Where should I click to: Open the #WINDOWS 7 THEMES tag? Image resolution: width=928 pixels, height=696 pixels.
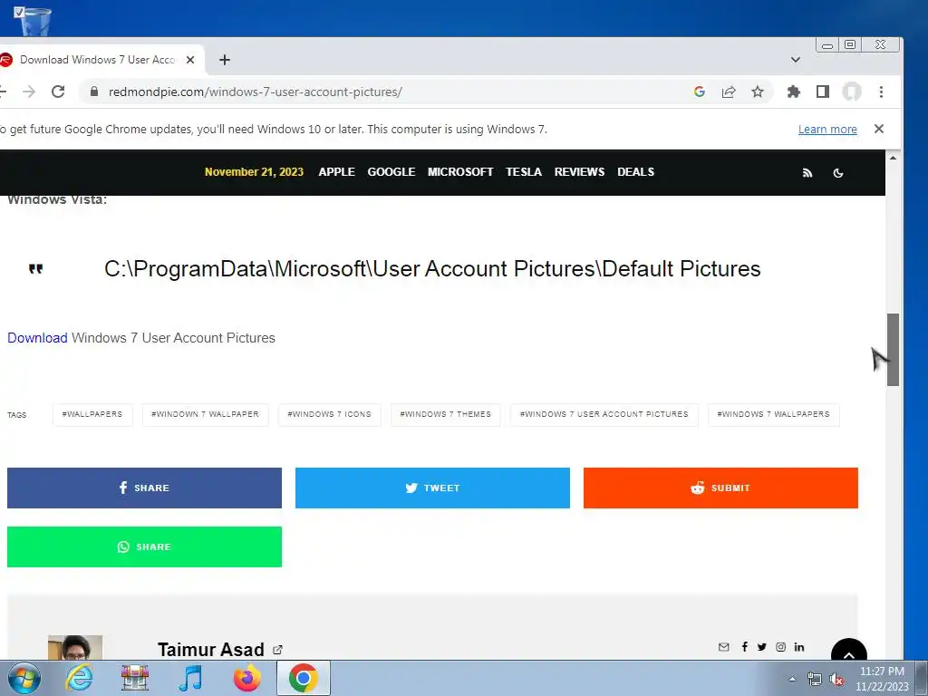click(445, 414)
